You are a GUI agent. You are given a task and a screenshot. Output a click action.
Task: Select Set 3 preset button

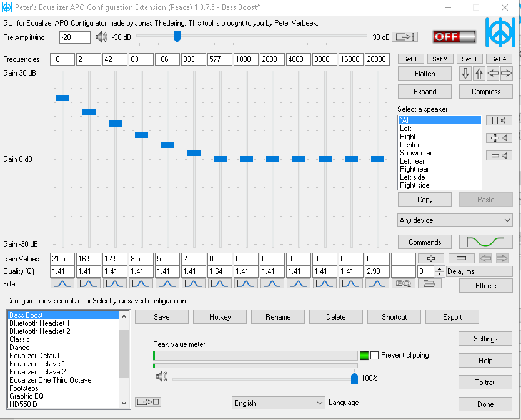tap(469, 59)
